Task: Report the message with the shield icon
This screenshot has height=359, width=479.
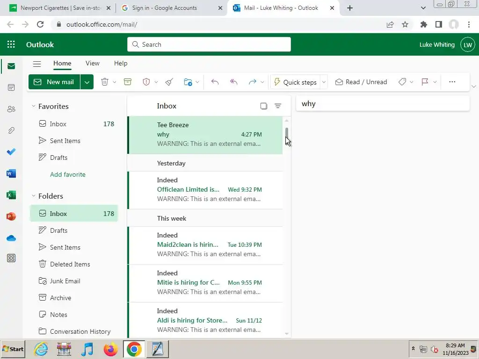Action: (x=146, y=82)
